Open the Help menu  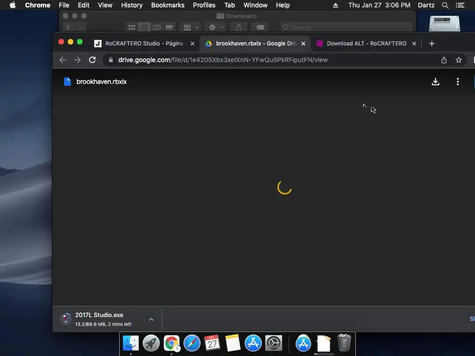tap(282, 5)
